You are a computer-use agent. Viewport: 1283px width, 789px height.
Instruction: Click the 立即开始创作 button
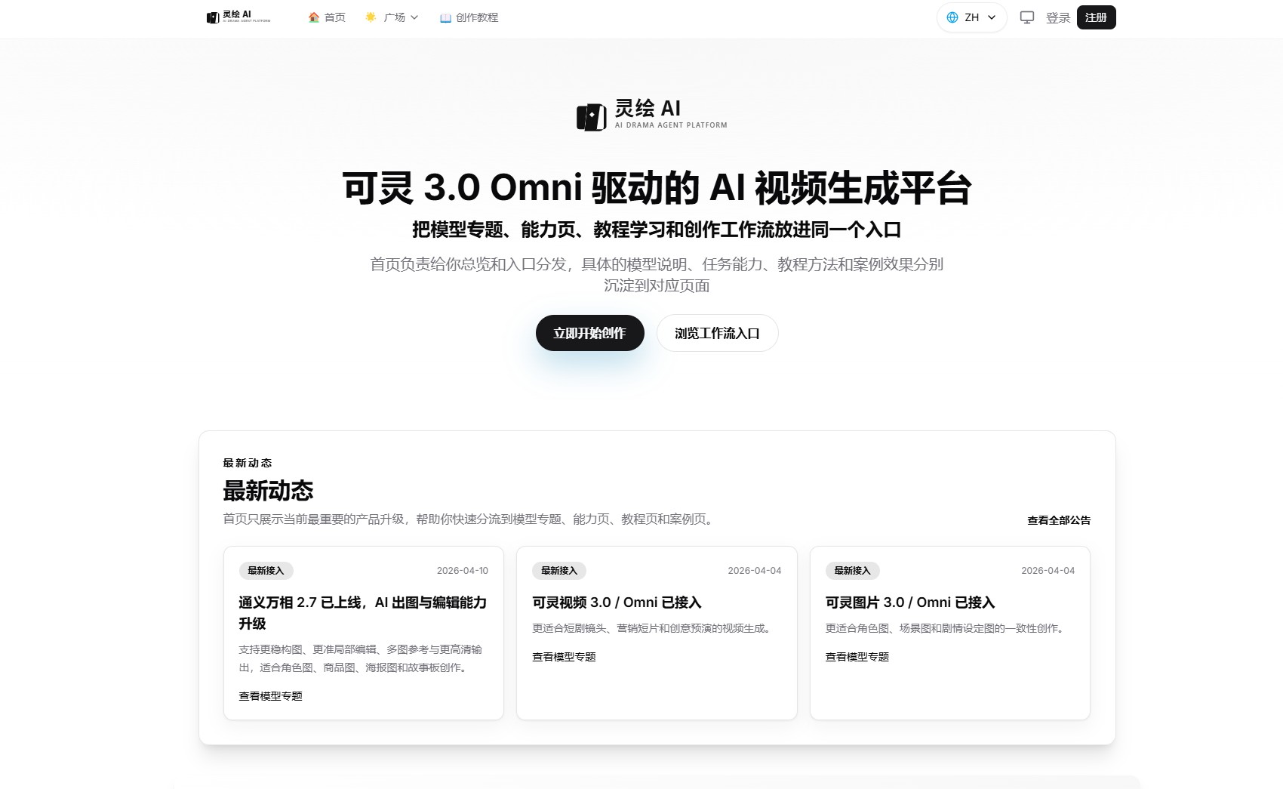tap(589, 332)
